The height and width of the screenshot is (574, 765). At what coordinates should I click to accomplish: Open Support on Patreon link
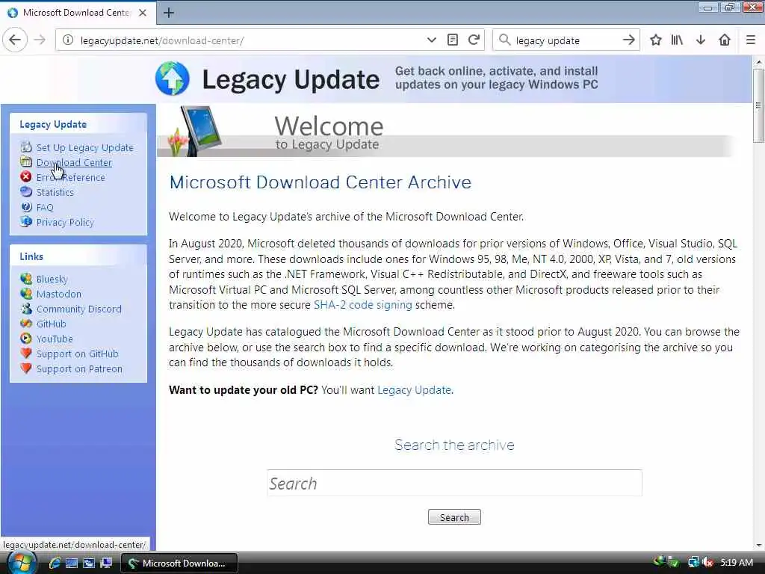[79, 369]
